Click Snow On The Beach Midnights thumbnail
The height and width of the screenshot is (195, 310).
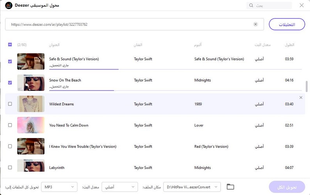pyautogui.click(x=31, y=83)
